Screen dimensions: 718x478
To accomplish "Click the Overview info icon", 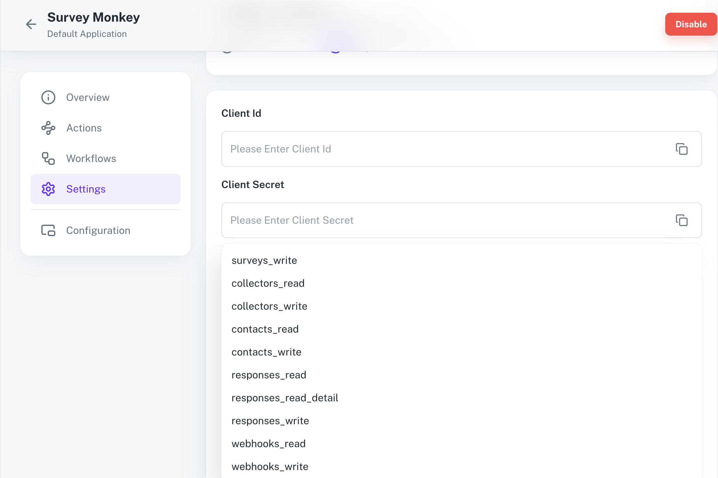I will coord(48,97).
